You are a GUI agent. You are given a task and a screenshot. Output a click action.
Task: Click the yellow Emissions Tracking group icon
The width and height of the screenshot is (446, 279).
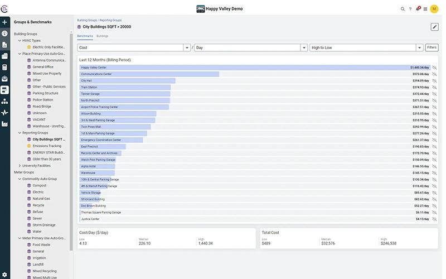click(x=29, y=146)
